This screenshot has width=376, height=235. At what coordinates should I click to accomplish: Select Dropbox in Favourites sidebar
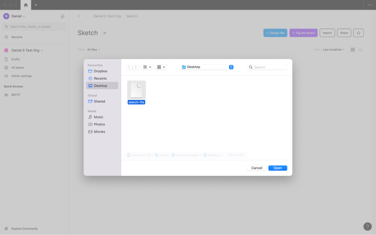point(100,71)
